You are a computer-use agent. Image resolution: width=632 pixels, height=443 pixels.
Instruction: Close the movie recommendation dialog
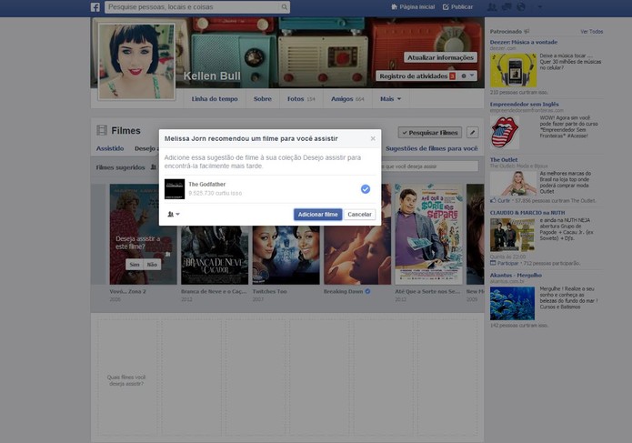coord(373,138)
